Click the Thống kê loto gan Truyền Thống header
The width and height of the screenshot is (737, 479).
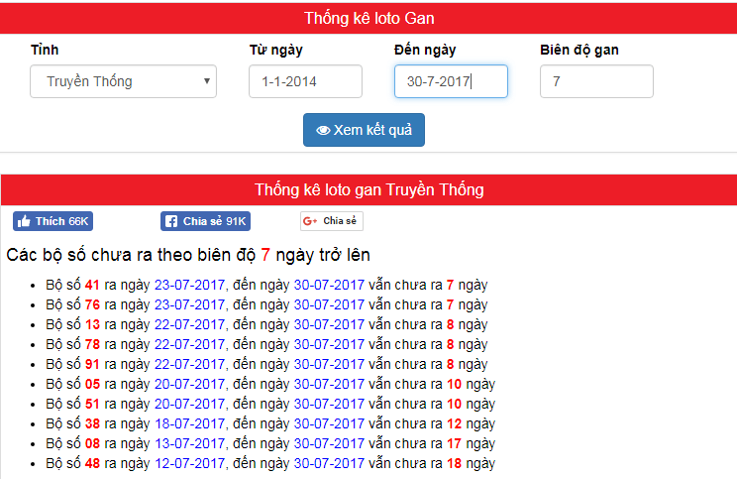click(368, 190)
